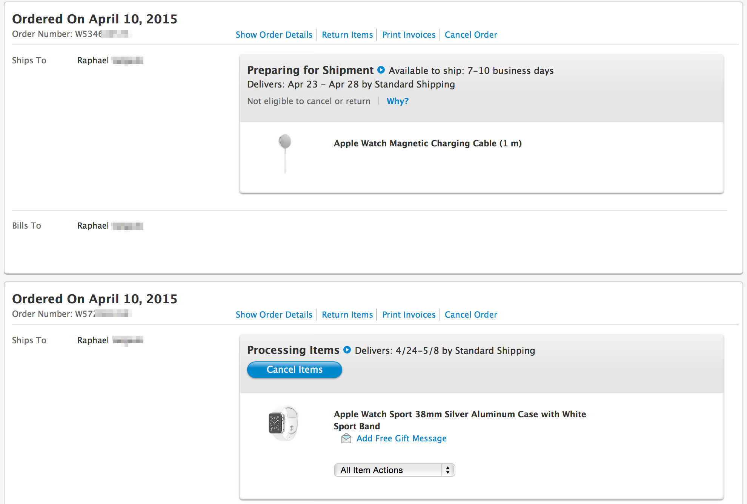This screenshot has height=504, width=747.
Task: Show Order Details for the first order
Action: [274, 35]
